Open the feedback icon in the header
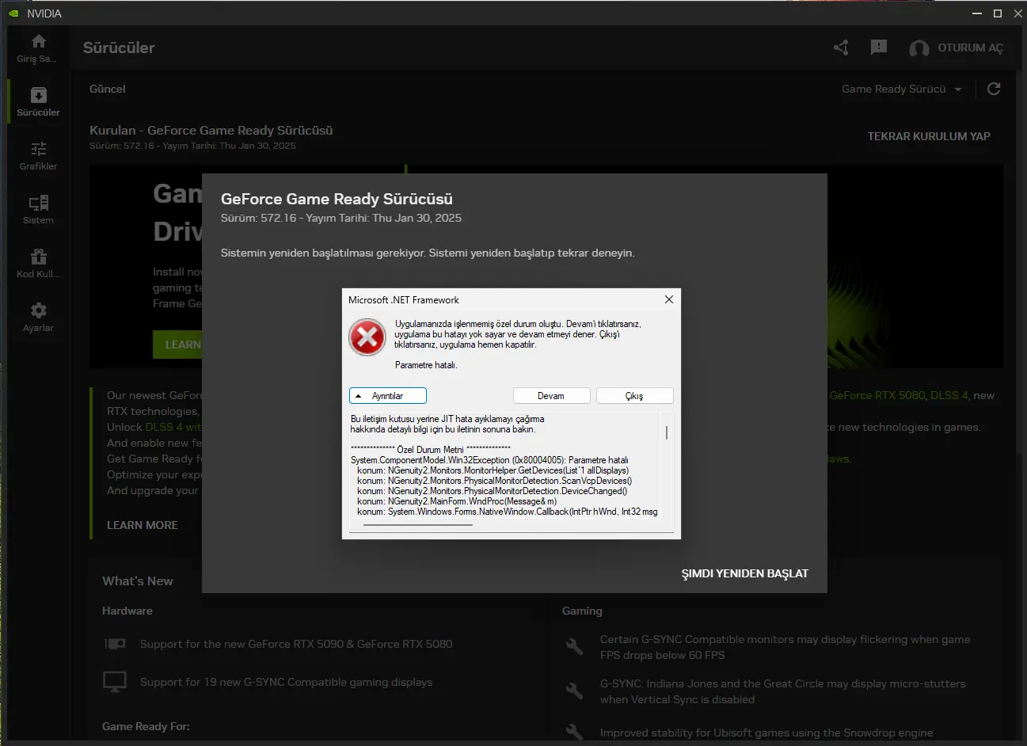The image size is (1027, 746). click(879, 48)
